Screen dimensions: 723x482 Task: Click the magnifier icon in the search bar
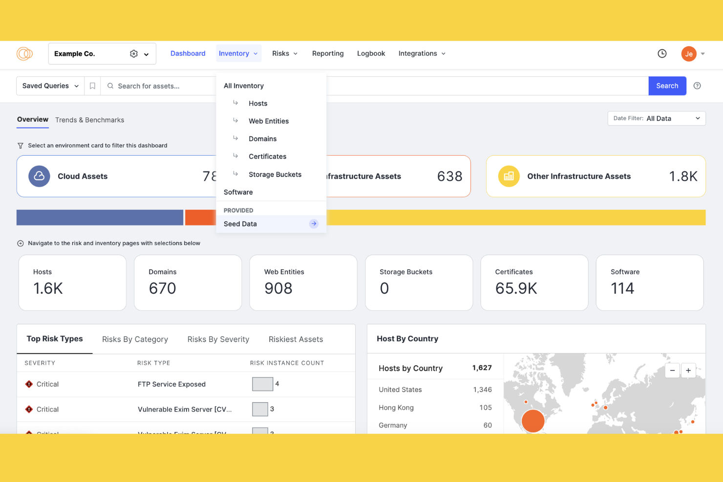[x=110, y=85]
